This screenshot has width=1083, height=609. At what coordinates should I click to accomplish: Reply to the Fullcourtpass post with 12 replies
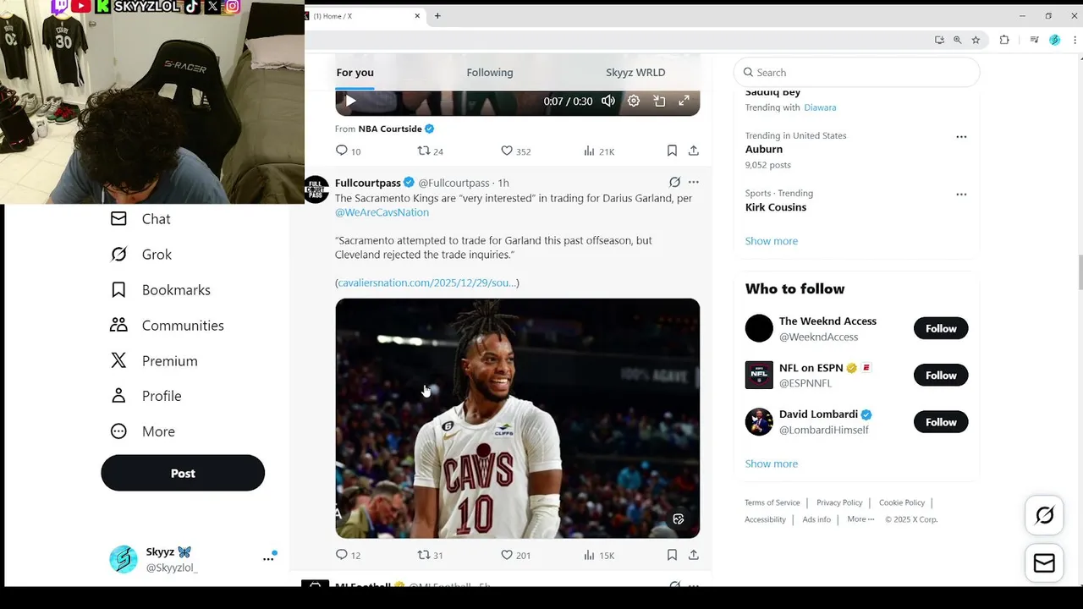(x=348, y=555)
